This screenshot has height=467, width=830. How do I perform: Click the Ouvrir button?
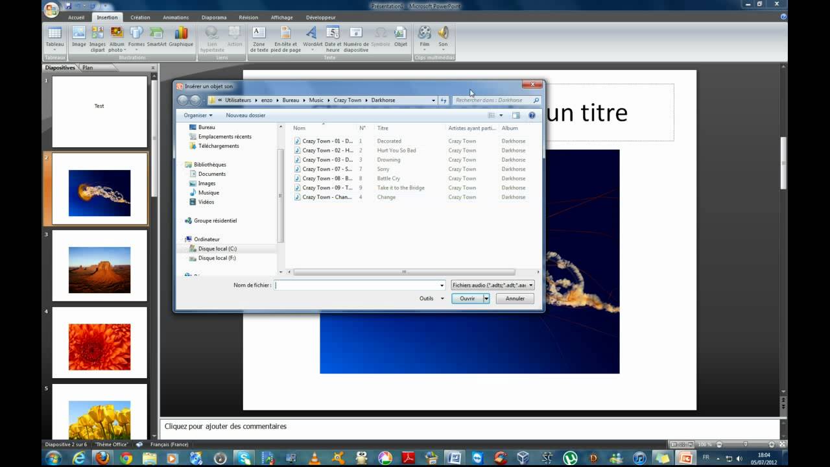[468, 298]
